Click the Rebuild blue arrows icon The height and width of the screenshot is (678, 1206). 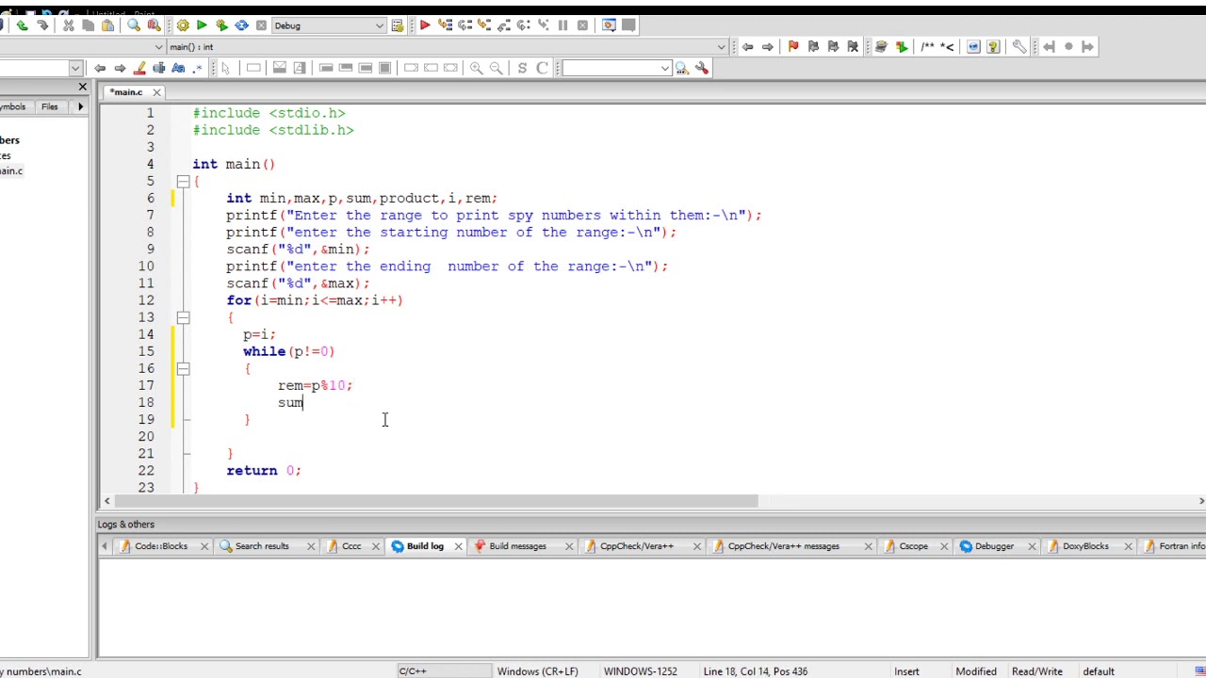241,25
